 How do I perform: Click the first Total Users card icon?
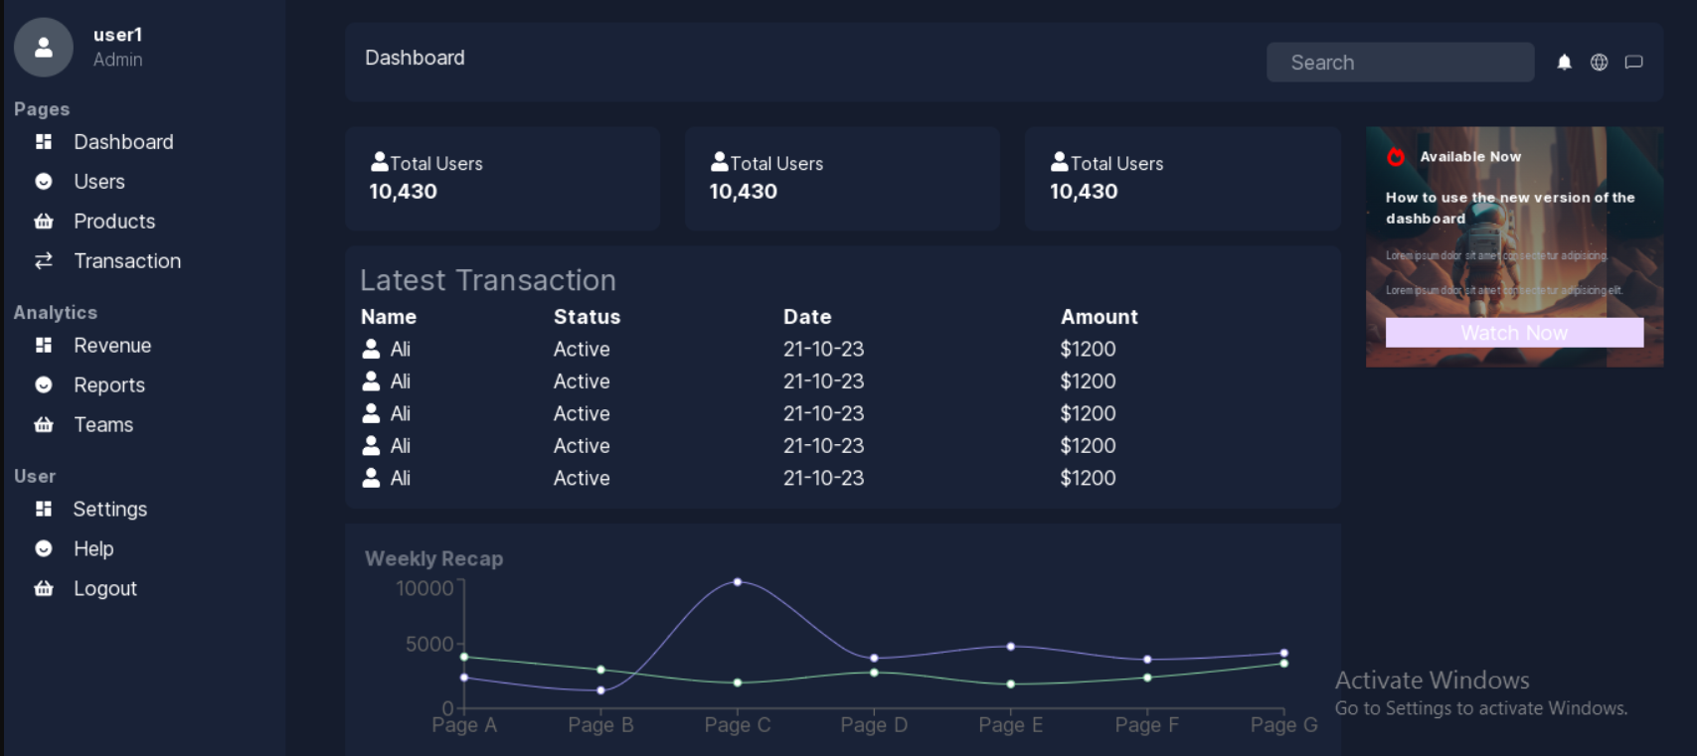(379, 162)
